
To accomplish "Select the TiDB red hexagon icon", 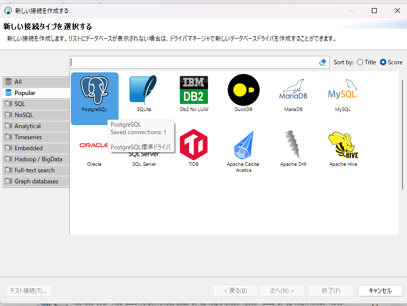I will 193,145.
